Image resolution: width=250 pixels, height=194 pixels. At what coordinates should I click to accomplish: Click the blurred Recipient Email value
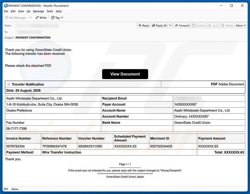[x=188, y=98]
